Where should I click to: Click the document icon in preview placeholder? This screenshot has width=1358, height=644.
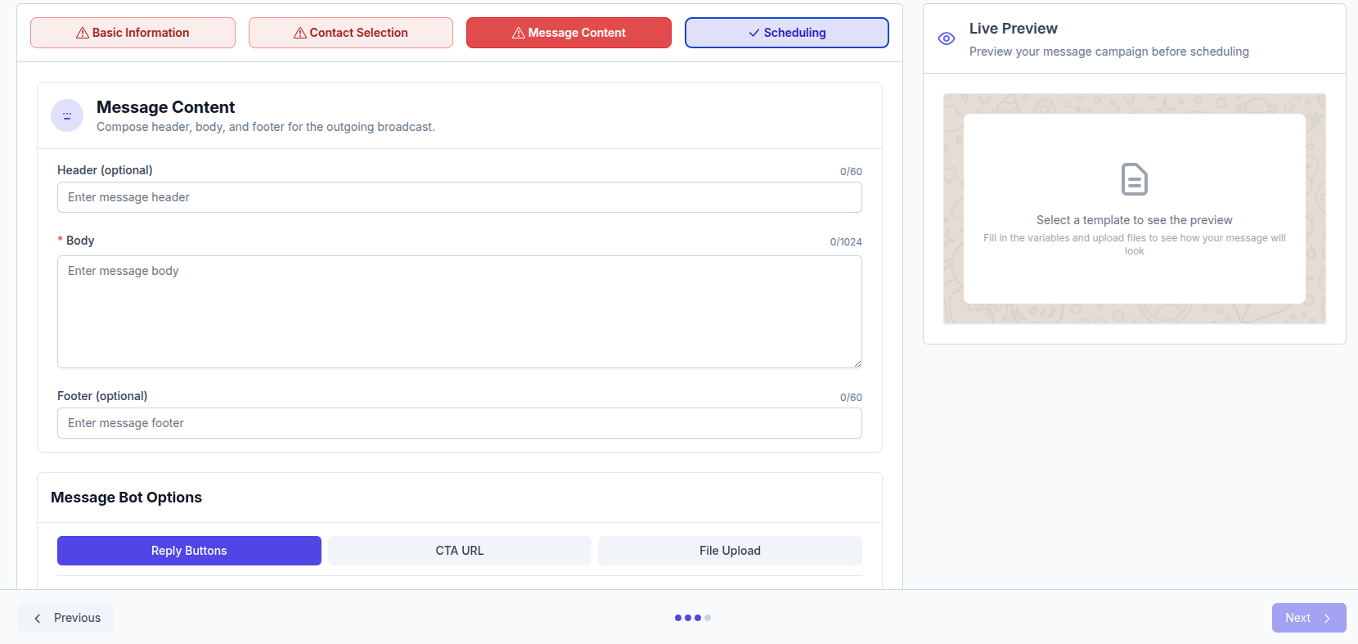(x=1135, y=179)
